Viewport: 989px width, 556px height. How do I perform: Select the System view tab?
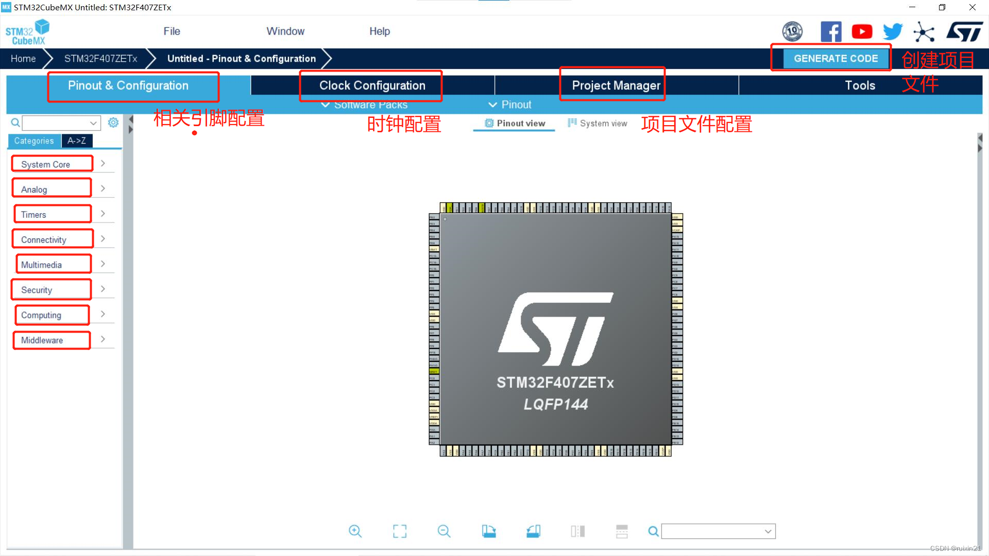598,124
